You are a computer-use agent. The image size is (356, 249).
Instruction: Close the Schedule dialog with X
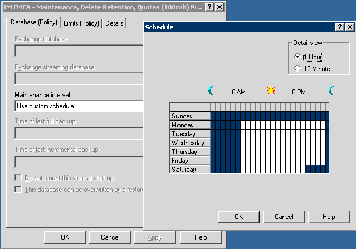click(x=349, y=27)
